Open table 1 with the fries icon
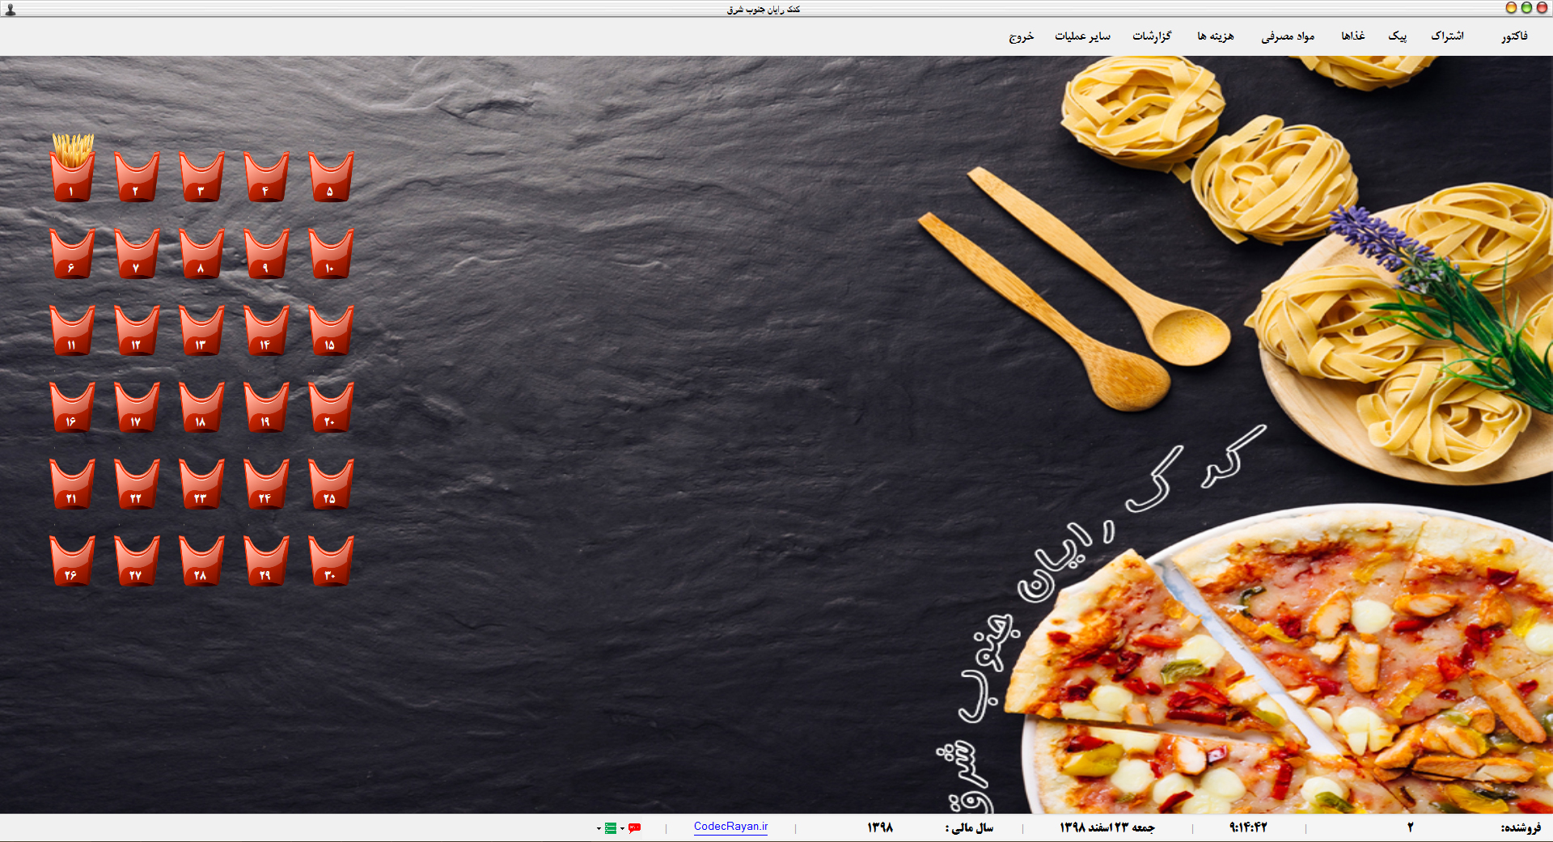Image resolution: width=1553 pixels, height=842 pixels. [72, 168]
